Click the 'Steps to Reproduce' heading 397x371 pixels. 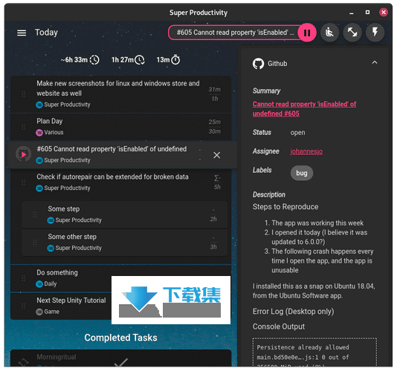point(285,207)
